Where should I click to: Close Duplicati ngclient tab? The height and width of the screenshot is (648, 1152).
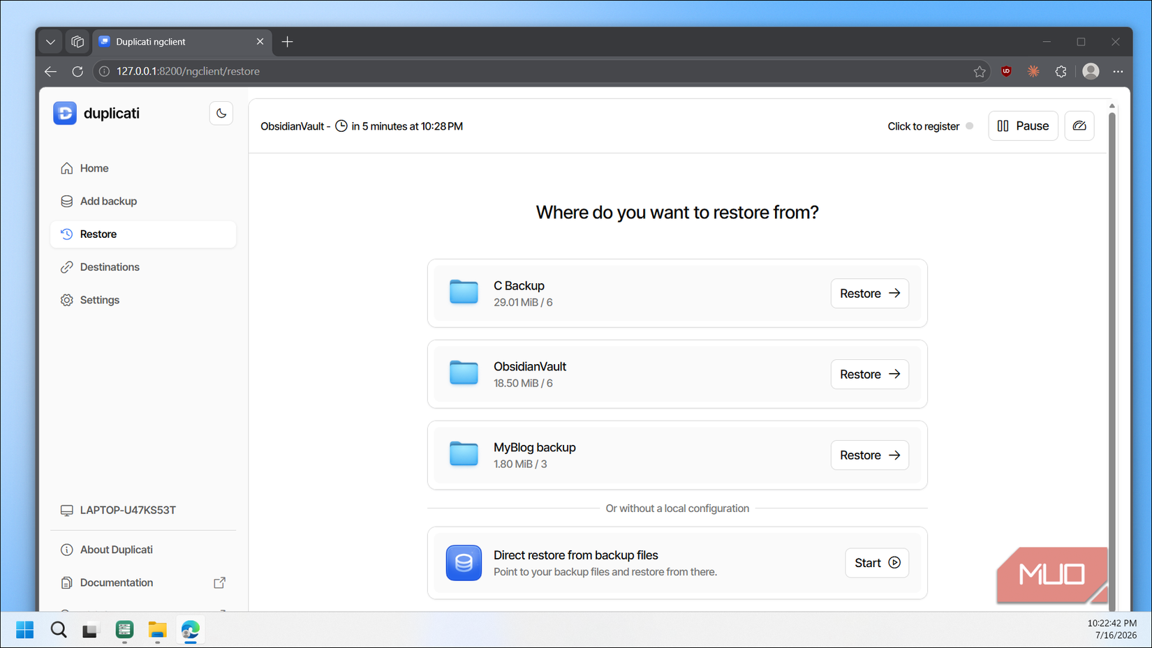click(260, 42)
